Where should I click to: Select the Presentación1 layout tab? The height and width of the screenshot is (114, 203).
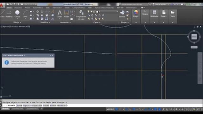pos(18,109)
